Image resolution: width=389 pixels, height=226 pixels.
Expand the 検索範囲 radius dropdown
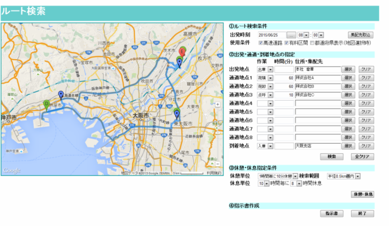[x=344, y=176]
